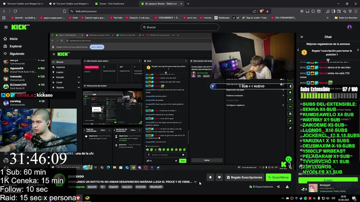The image size is (360, 202).
Task: Open the norwing channel in the sidebar
Action: pos(24,103)
